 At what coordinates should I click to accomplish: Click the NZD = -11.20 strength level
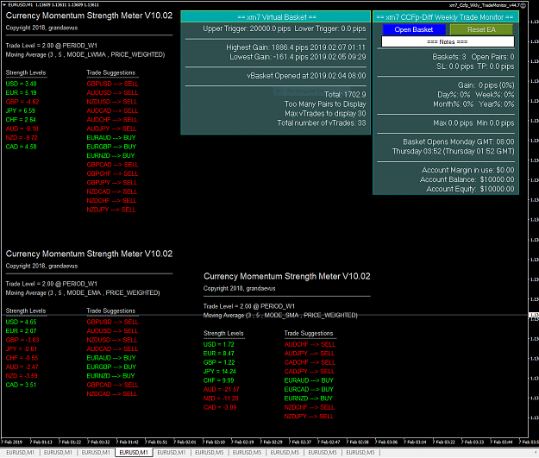[221, 398]
